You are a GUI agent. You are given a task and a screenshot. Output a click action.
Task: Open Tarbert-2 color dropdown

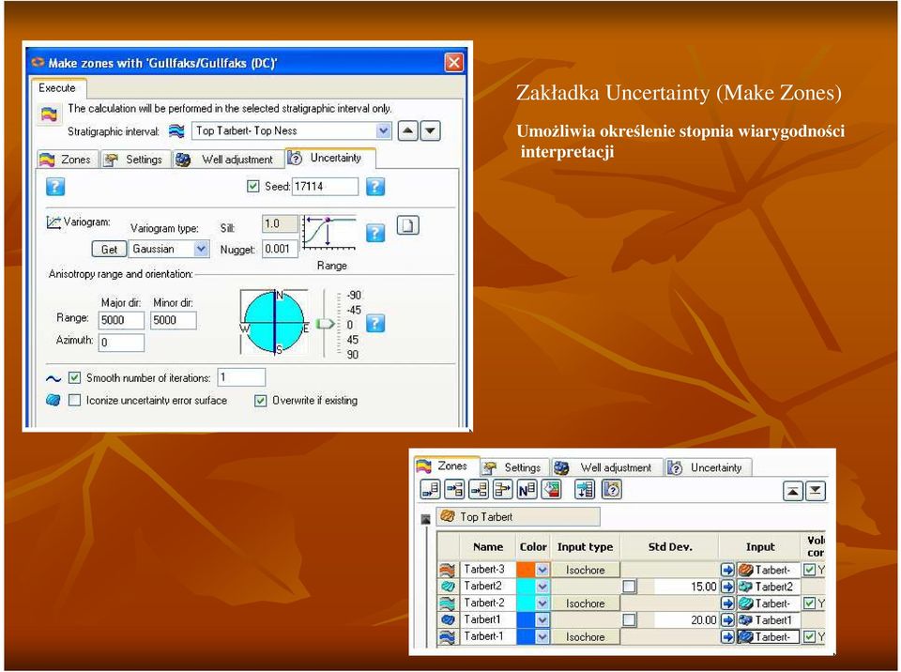[x=542, y=603]
